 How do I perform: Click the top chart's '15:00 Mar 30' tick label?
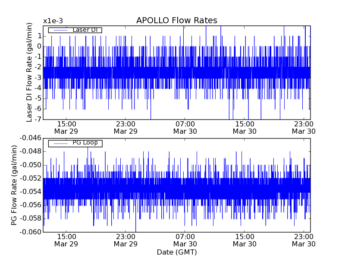click(245, 128)
